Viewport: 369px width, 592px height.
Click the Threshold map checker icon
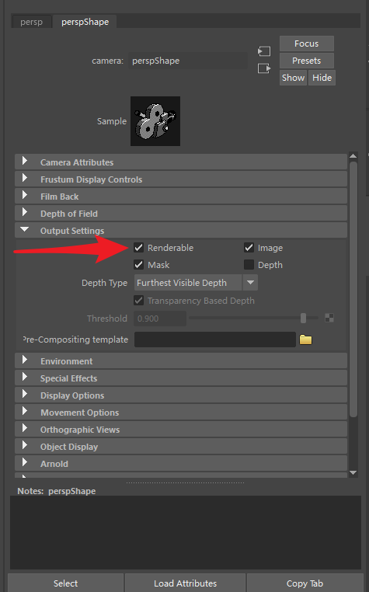[x=329, y=319]
